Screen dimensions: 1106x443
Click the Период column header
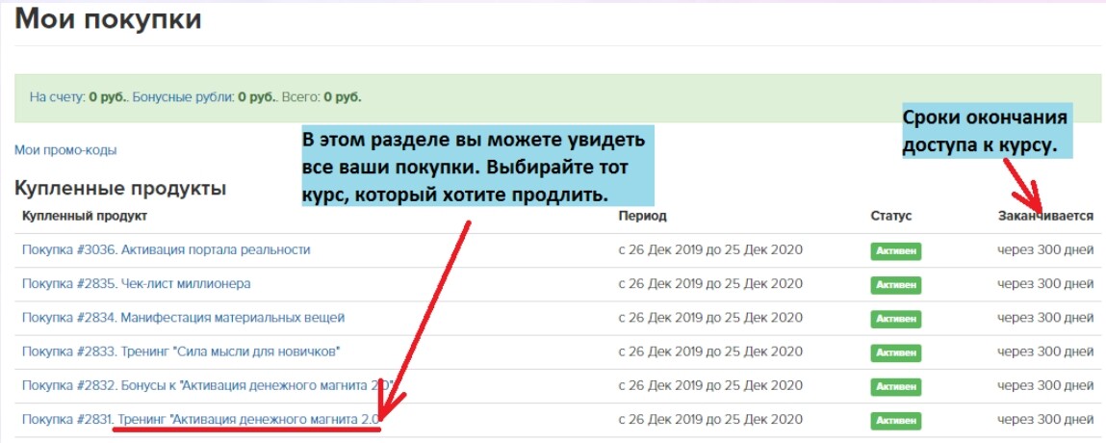tap(643, 216)
